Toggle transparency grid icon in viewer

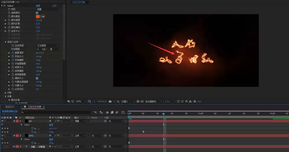[142, 102]
